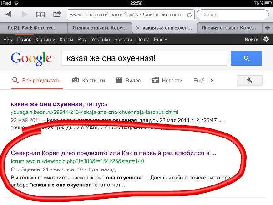Open Google settings gear icon

(267, 40)
